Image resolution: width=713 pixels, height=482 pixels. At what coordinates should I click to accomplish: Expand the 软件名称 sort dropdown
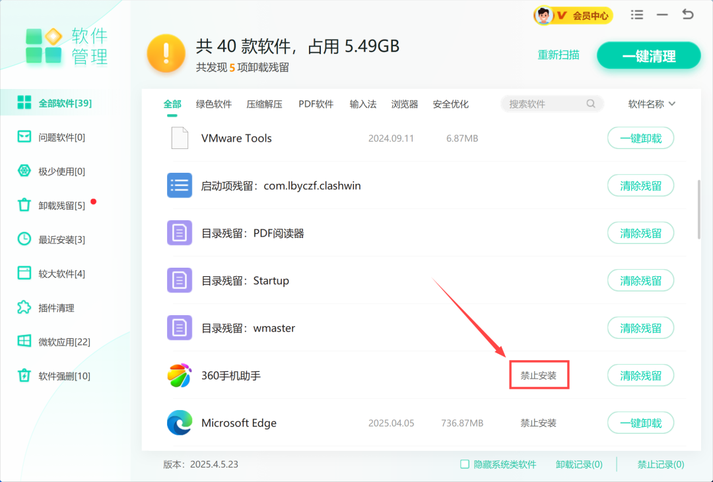click(x=652, y=104)
